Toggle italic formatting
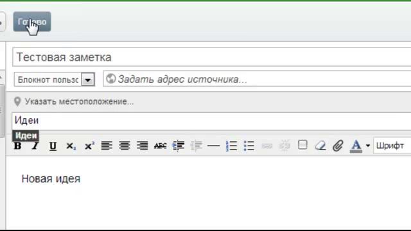Image resolution: width=411 pixels, height=231 pixels. pos(35,146)
